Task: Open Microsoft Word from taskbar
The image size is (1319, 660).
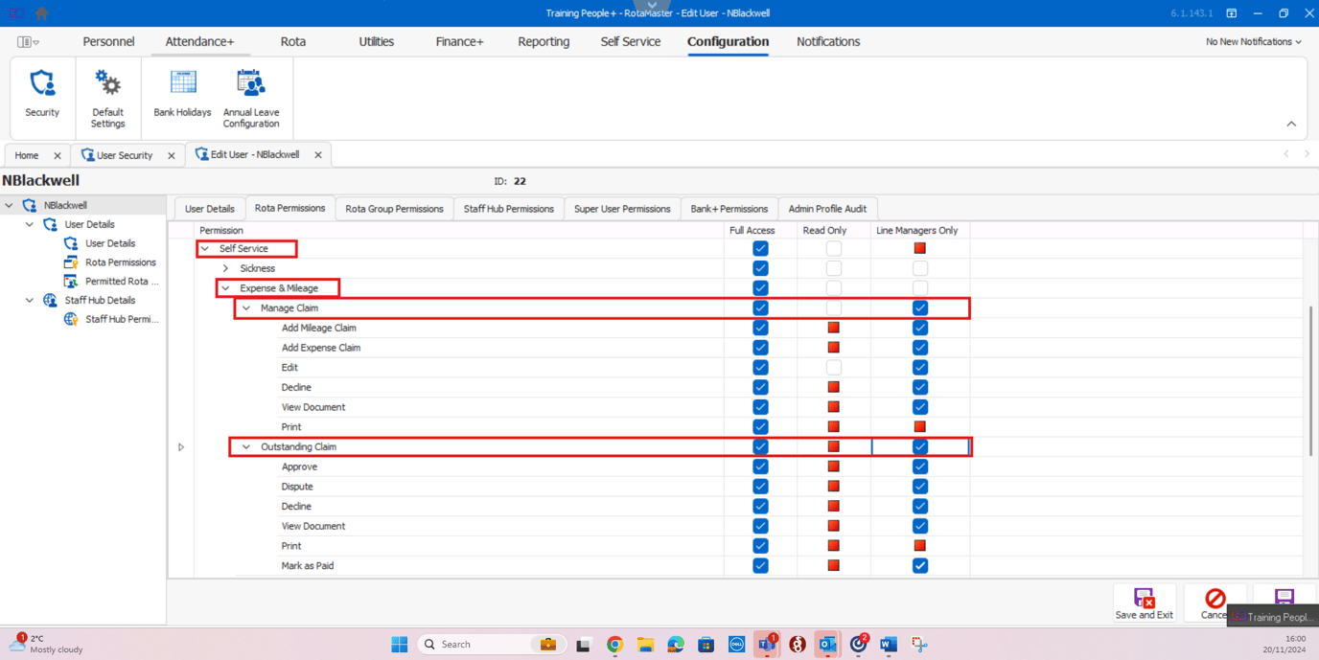Action: [889, 645]
